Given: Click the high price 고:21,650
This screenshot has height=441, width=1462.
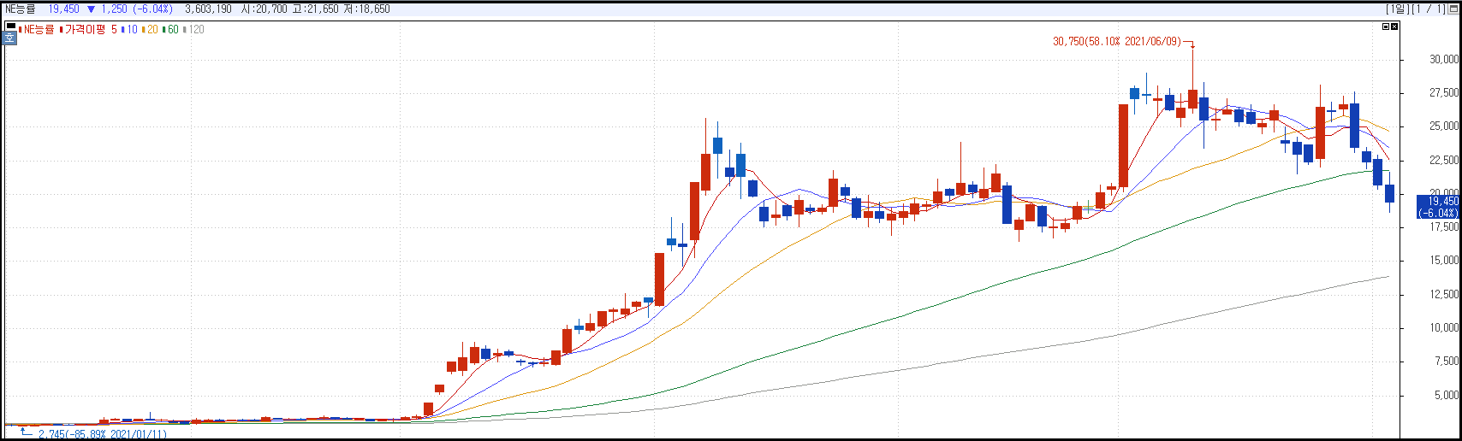Looking at the screenshot, I should pos(316,9).
